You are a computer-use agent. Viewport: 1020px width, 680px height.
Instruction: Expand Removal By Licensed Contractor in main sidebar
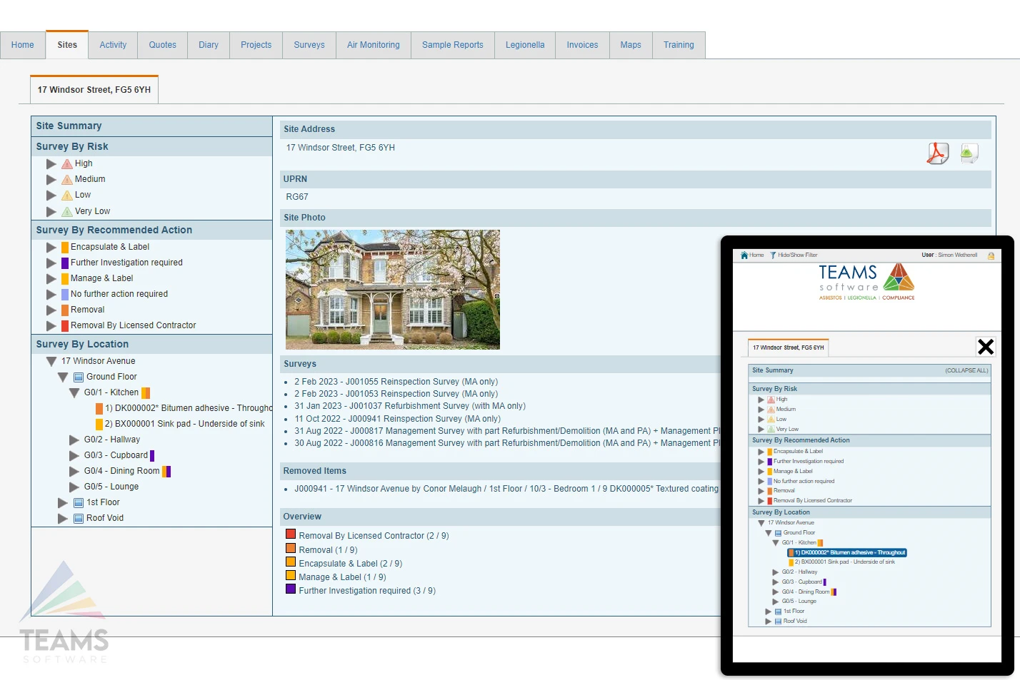51,326
